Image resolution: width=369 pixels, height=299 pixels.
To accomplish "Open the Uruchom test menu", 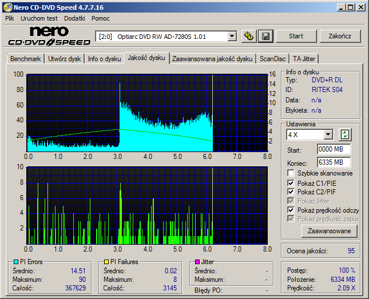I will 39,18.
